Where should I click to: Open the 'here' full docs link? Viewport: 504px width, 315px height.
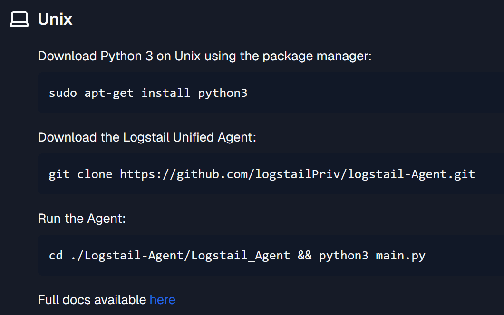(x=162, y=300)
